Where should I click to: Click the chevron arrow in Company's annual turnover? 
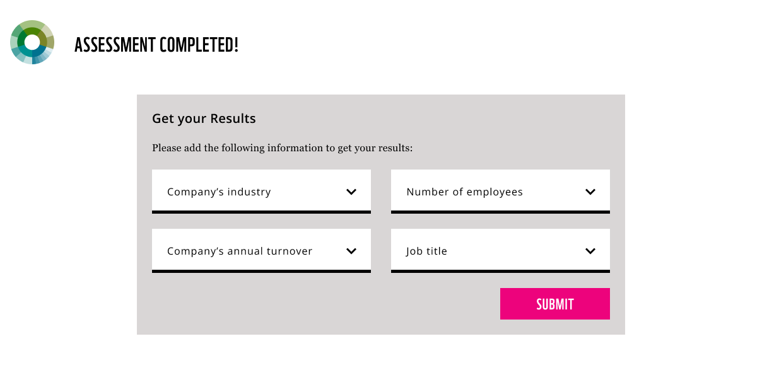351,251
